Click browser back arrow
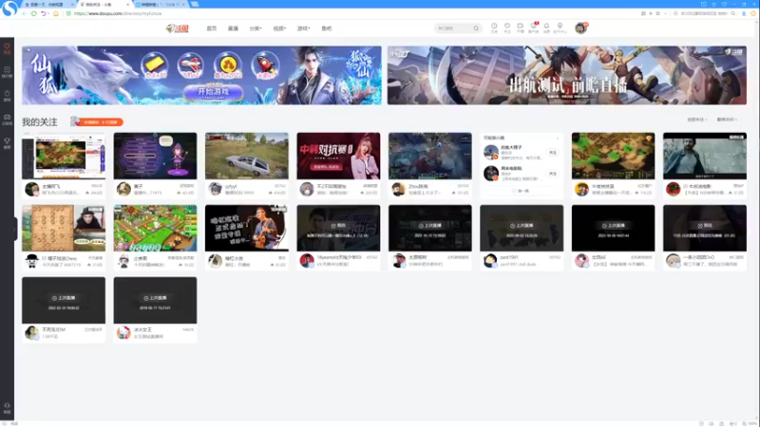Screen dimensions: 760x427 25,13
